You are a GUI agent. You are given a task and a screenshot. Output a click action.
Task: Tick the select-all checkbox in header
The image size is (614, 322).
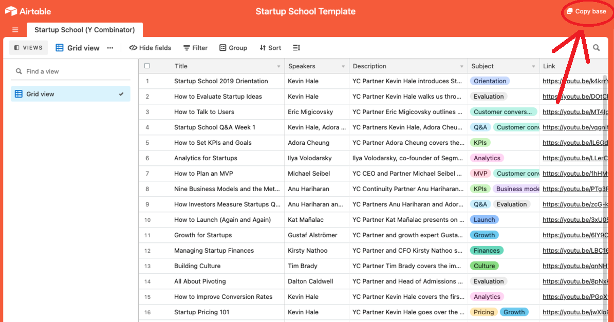pos(147,66)
